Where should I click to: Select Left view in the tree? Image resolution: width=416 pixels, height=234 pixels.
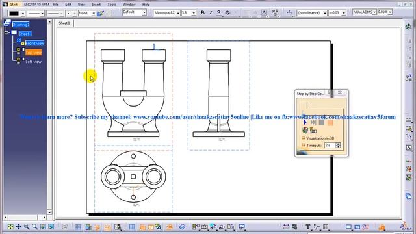tap(33, 62)
